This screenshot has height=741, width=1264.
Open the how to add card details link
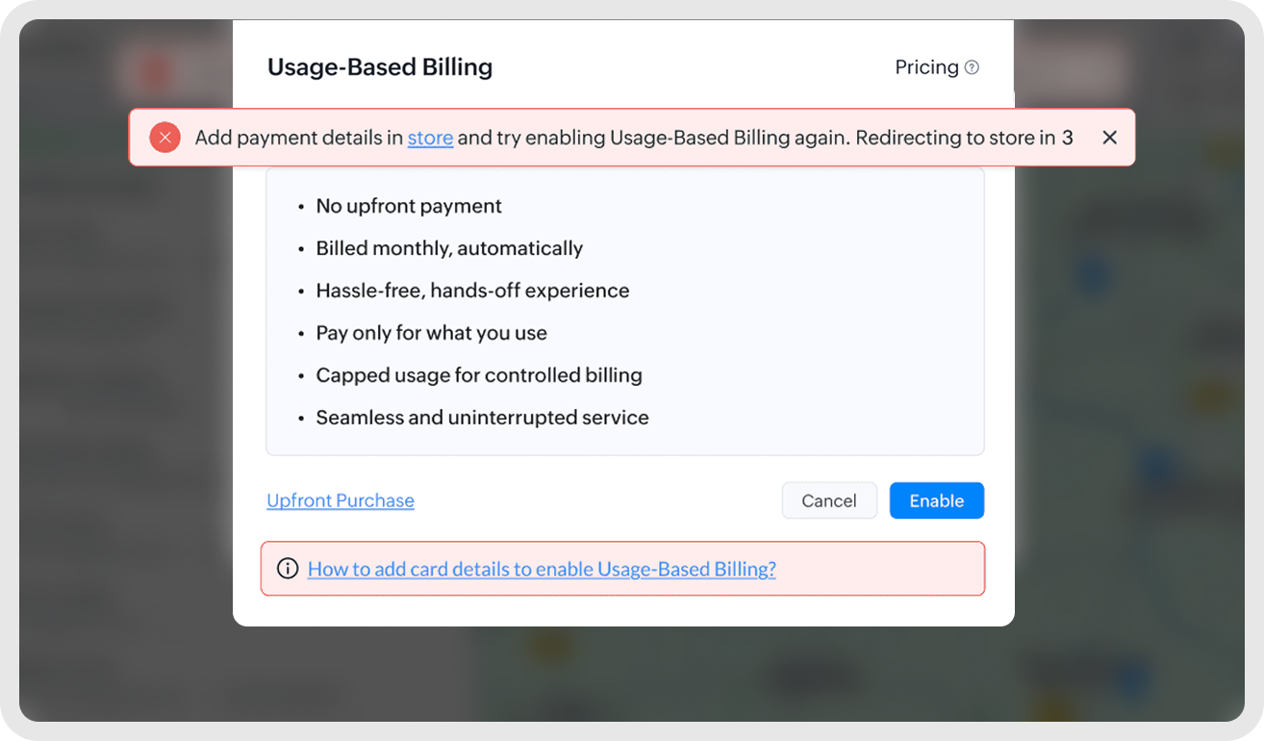[542, 569]
